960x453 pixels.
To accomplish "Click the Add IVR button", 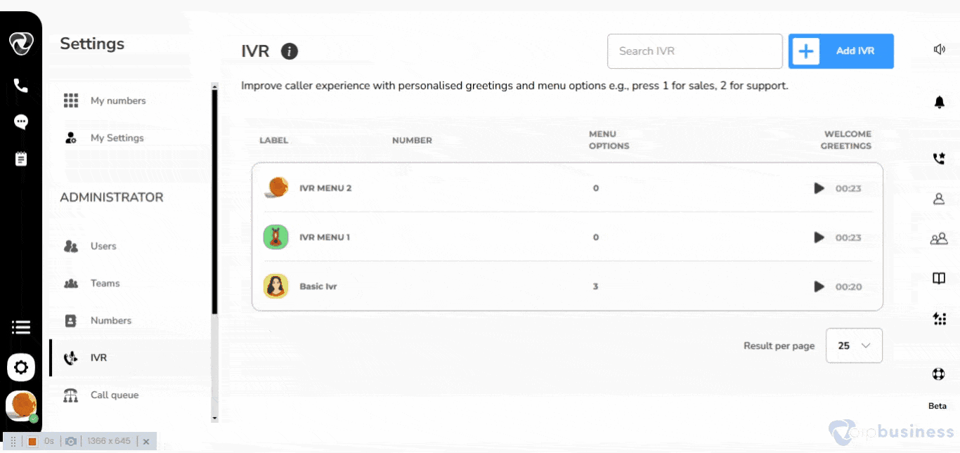I will [x=841, y=51].
